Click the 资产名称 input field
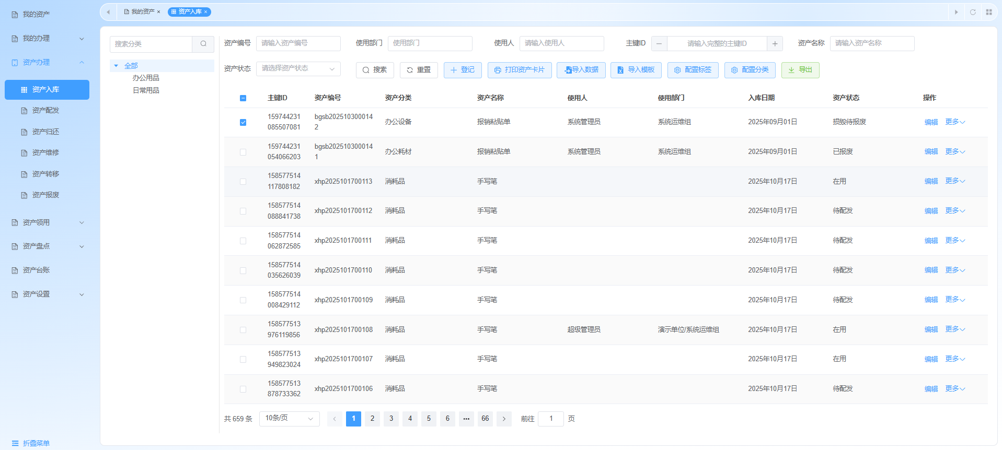Screen dimensions: 1002x450 tap(872, 43)
